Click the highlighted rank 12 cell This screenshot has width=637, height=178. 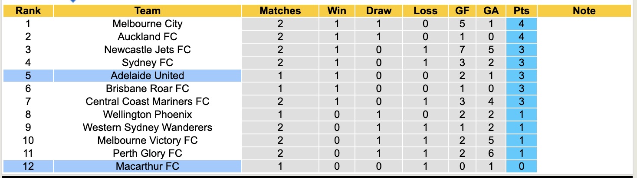[28, 166]
